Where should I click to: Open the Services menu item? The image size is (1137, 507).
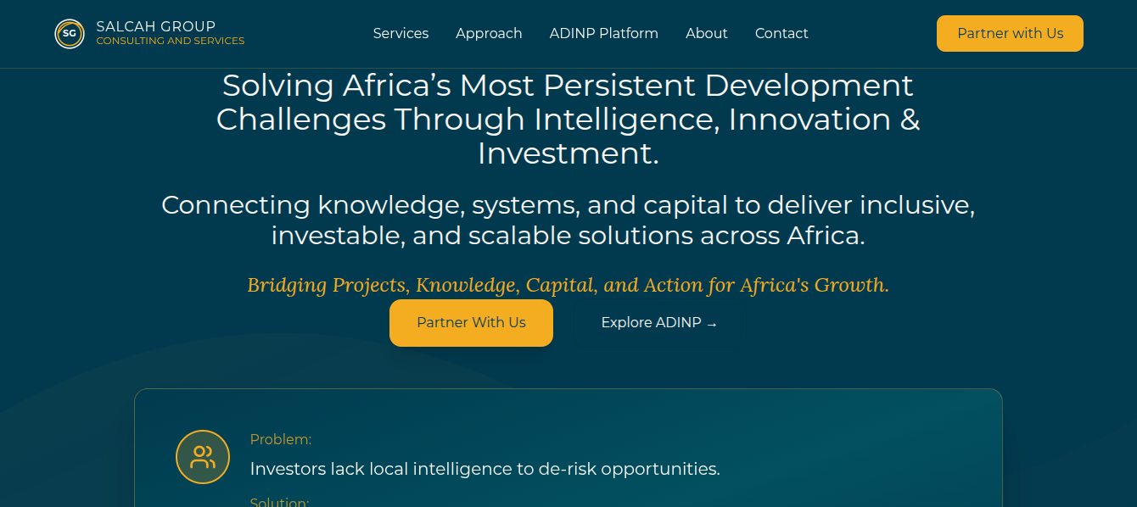pyautogui.click(x=400, y=34)
